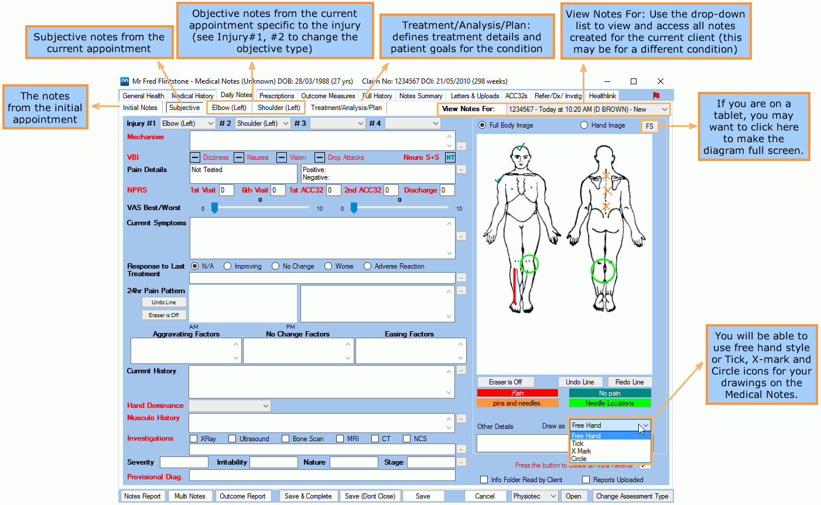
Task: Select the Improving response option
Action: [x=228, y=266]
